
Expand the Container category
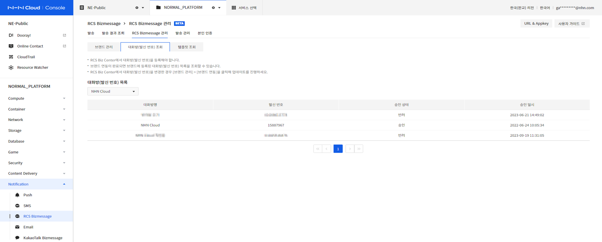tap(36, 109)
